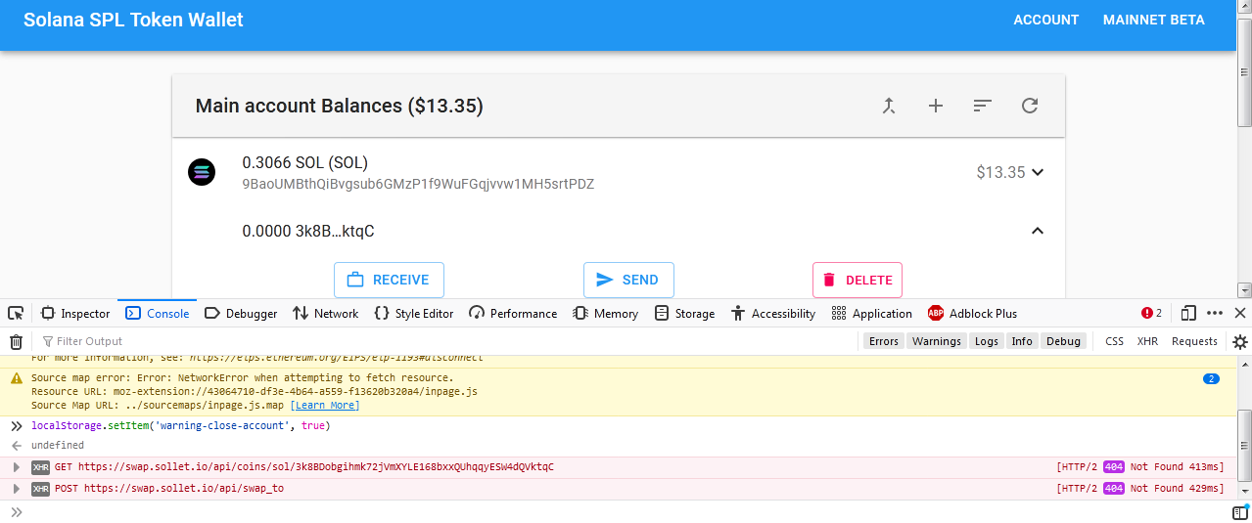Click the SOL address 9BaoUMBth… text
1252x523 pixels.
click(x=418, y=184)
